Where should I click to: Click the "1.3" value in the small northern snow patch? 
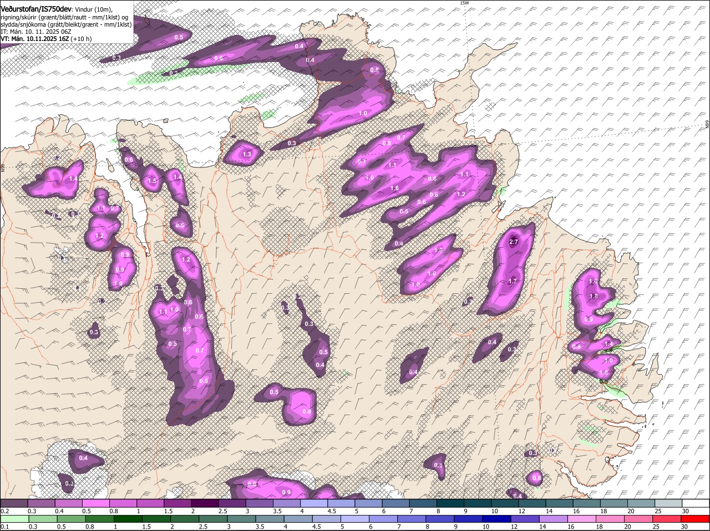click(x=247, y=154)
